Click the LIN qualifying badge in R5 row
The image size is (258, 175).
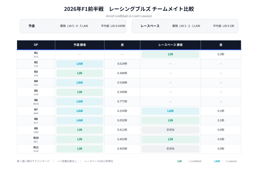tap(80, 92)
